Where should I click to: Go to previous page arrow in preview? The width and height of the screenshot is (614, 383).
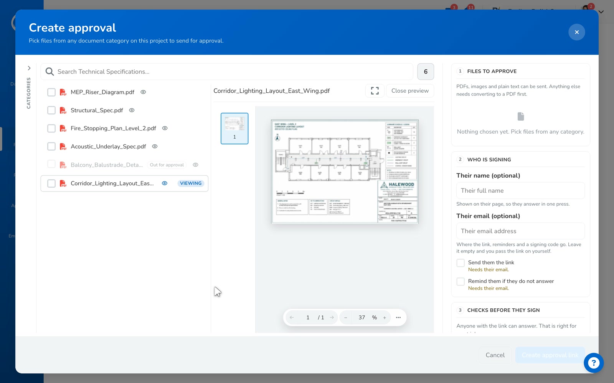(292, 318)
